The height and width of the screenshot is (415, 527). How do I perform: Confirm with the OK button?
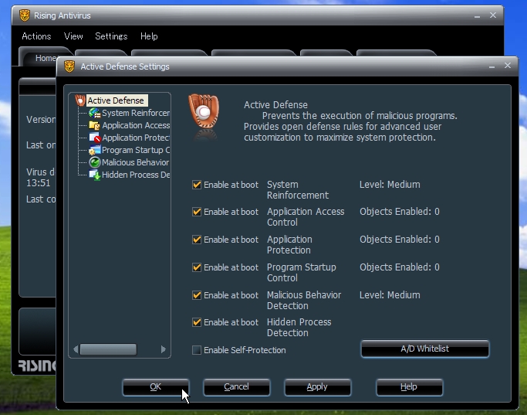pos(156,386)
